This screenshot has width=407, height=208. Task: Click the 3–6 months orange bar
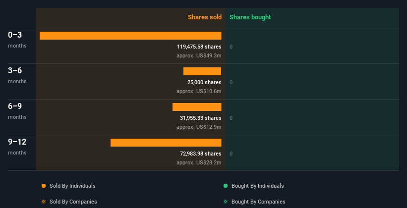(202, 71)
